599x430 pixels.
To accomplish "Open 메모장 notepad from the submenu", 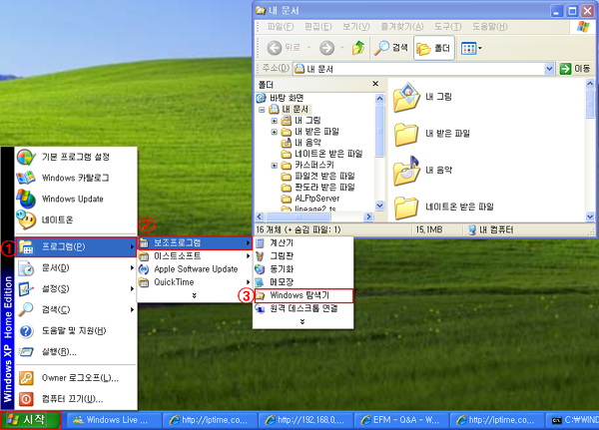I will click(283, 282).
